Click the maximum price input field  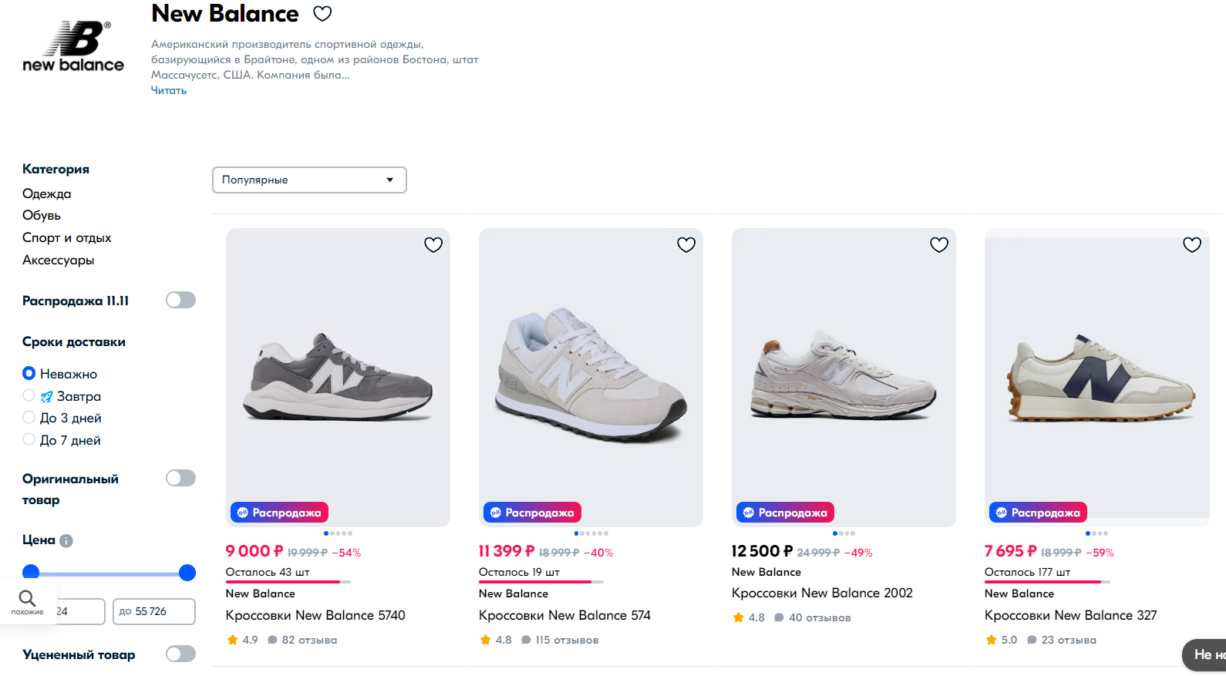[153, 611]
